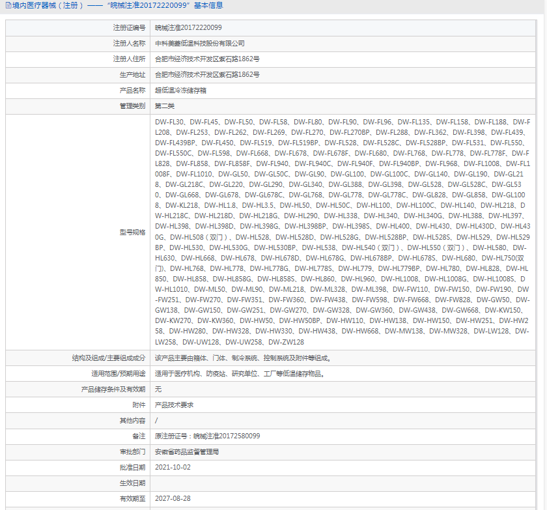This screenshot has width=547, height=510.
Task: Select the '无' value for storage conditions
Action: (158, 390)
